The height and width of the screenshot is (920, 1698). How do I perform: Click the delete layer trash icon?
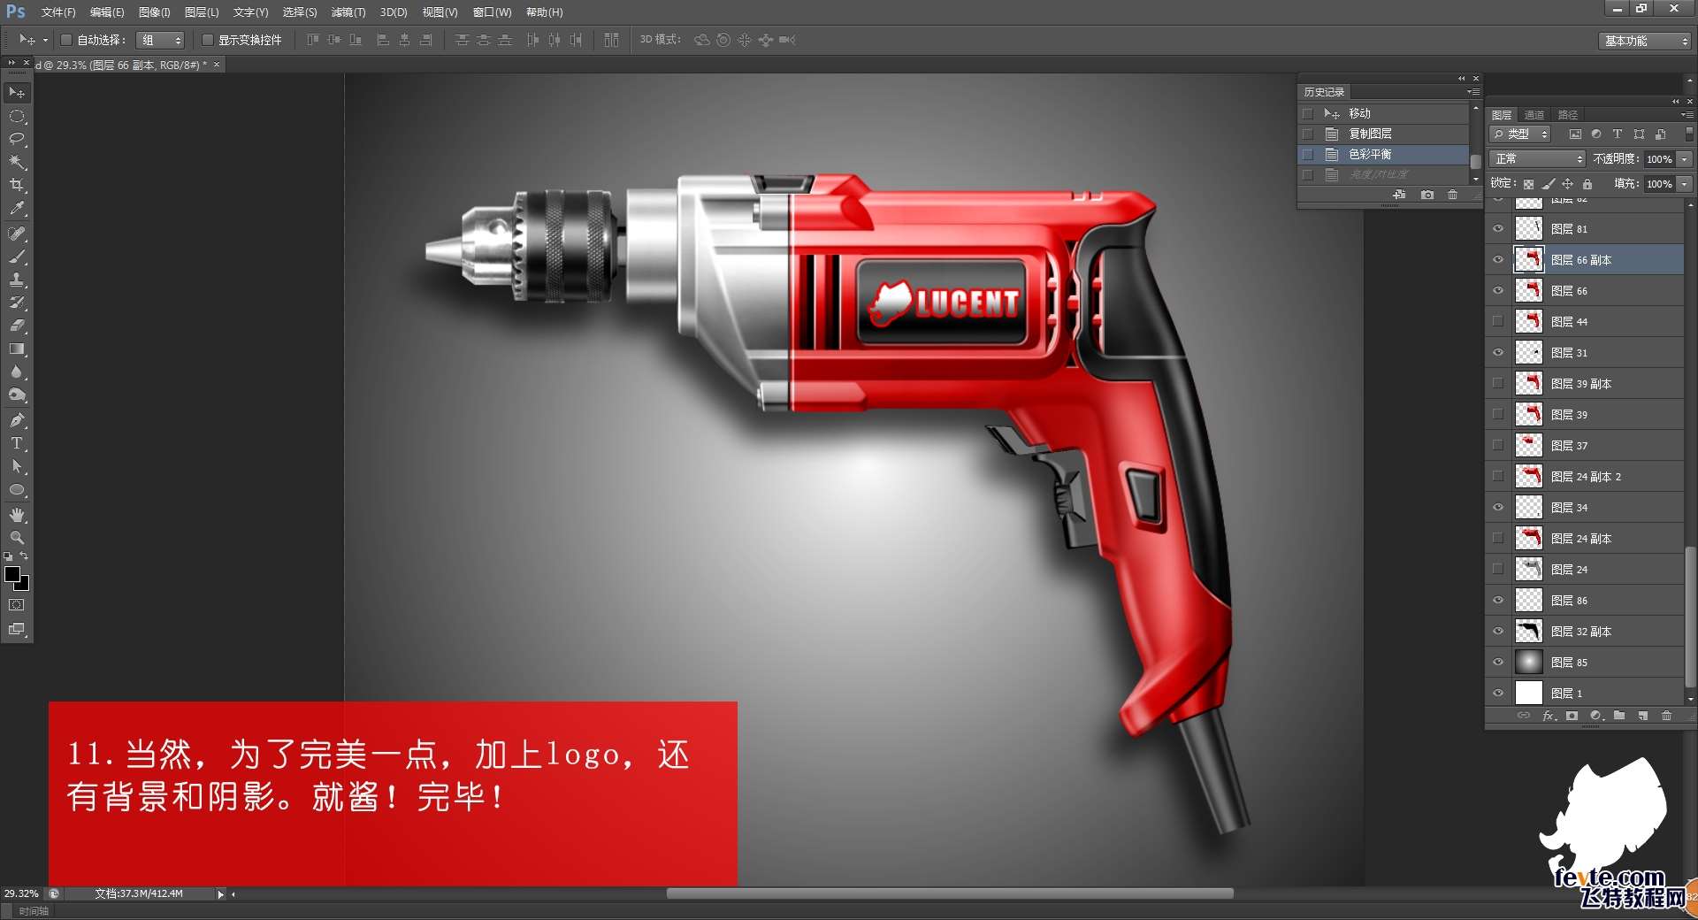coord(1666,716)
